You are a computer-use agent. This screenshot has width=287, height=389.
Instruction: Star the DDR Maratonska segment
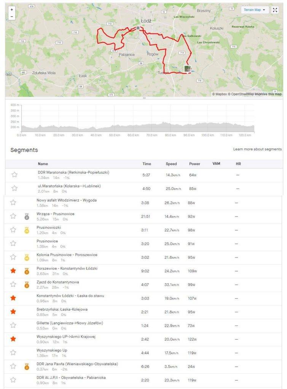pyautogui.click(x=14, y=175)
